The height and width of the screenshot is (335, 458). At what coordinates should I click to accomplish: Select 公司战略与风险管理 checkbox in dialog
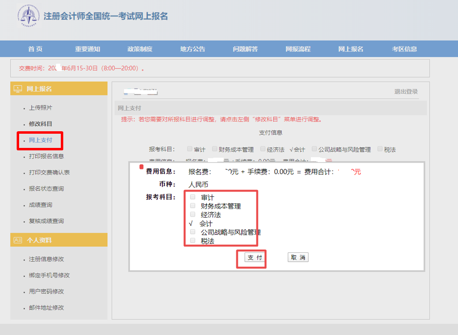tap(193, 232)
